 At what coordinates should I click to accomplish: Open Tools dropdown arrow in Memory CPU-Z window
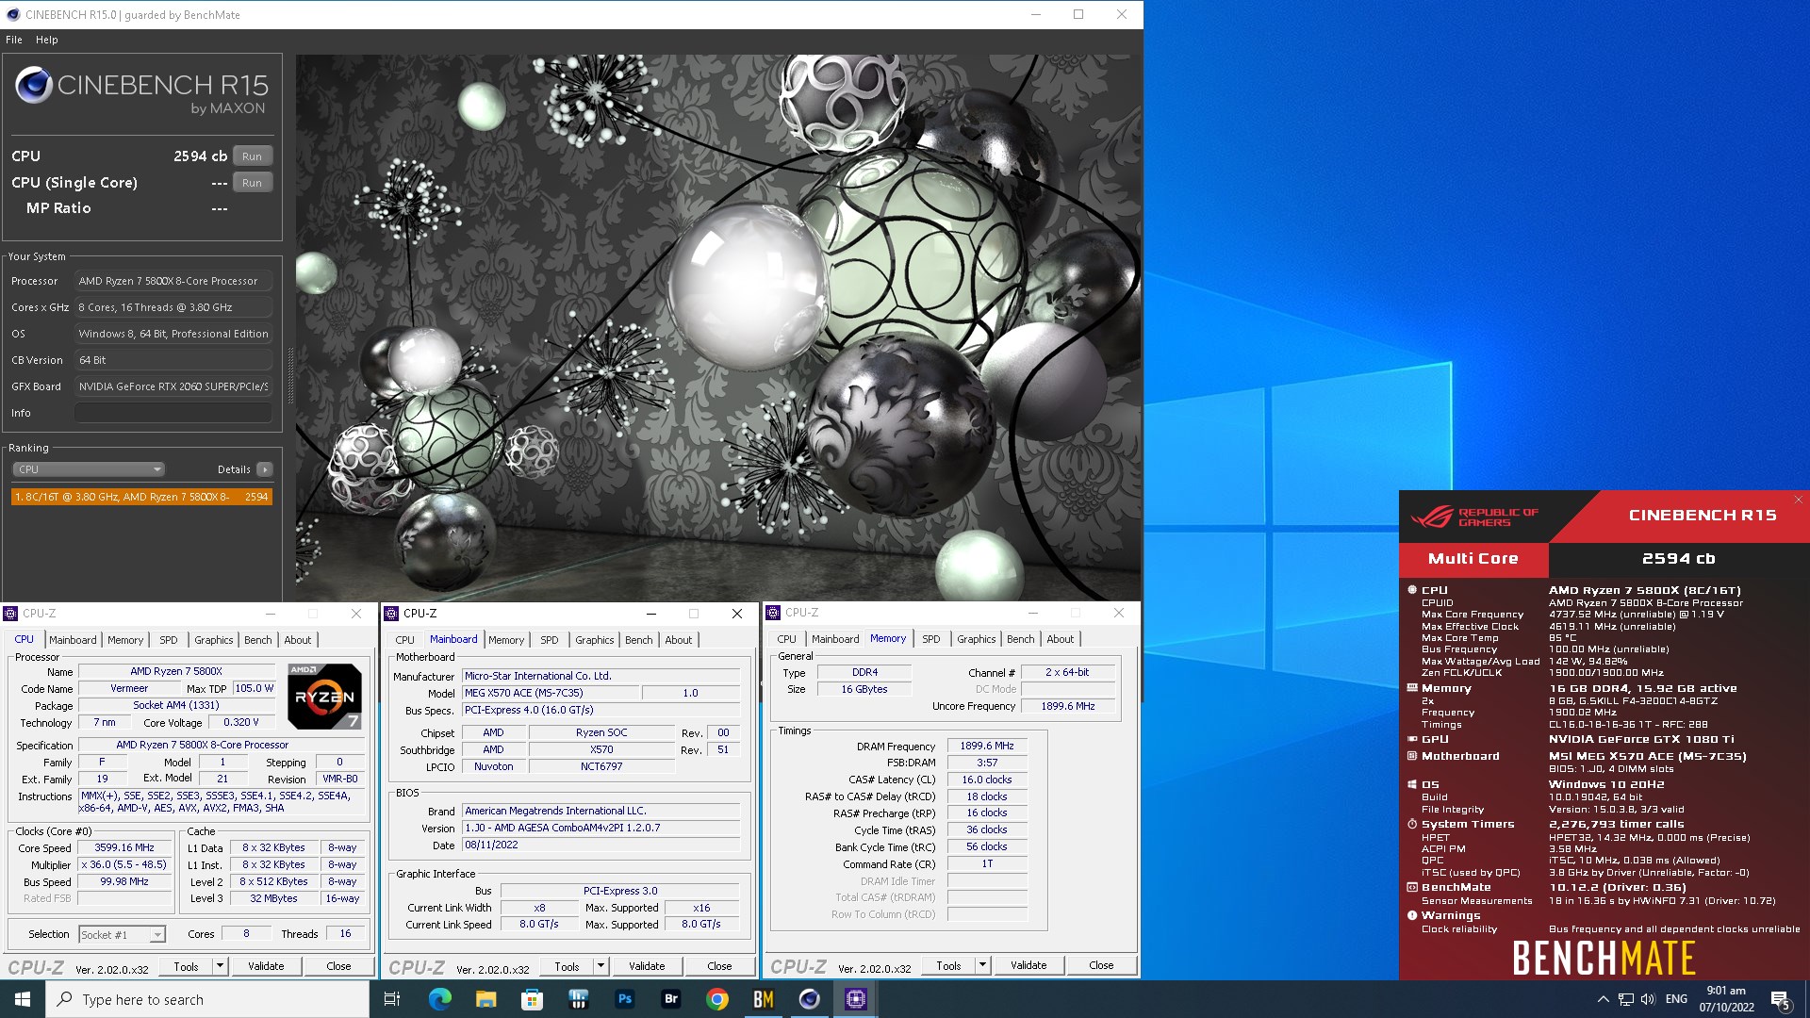click(982, 966)
